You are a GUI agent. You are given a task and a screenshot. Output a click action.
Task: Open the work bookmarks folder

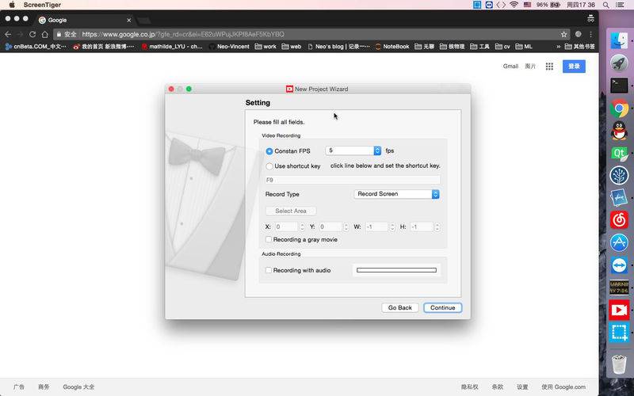[x=265, y=47]
